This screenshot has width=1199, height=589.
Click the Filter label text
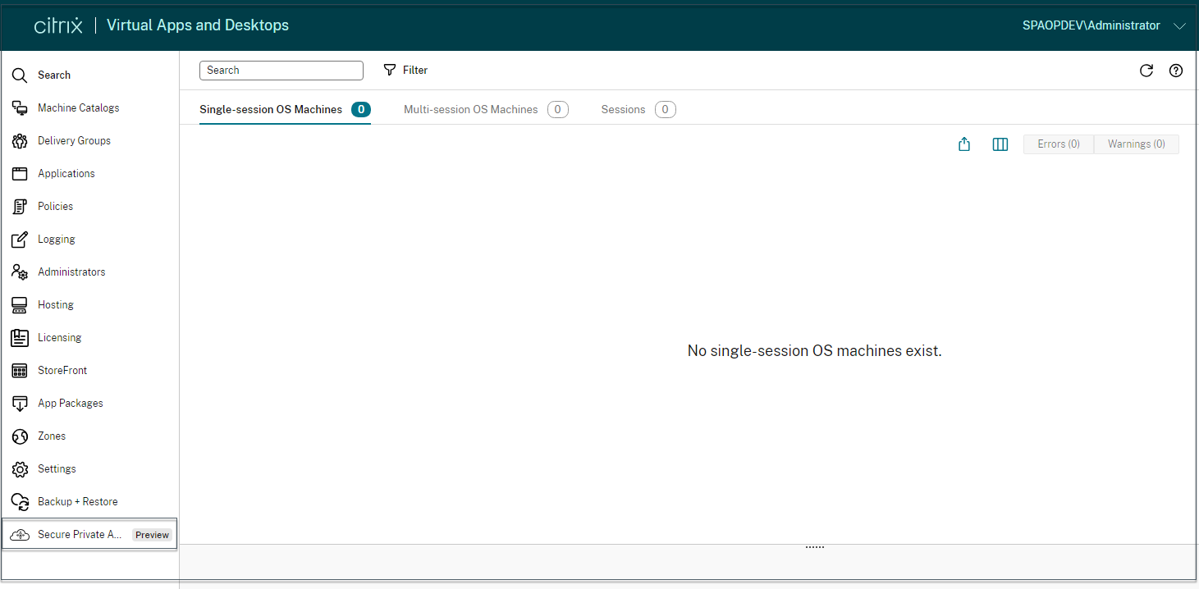[415, 71]
